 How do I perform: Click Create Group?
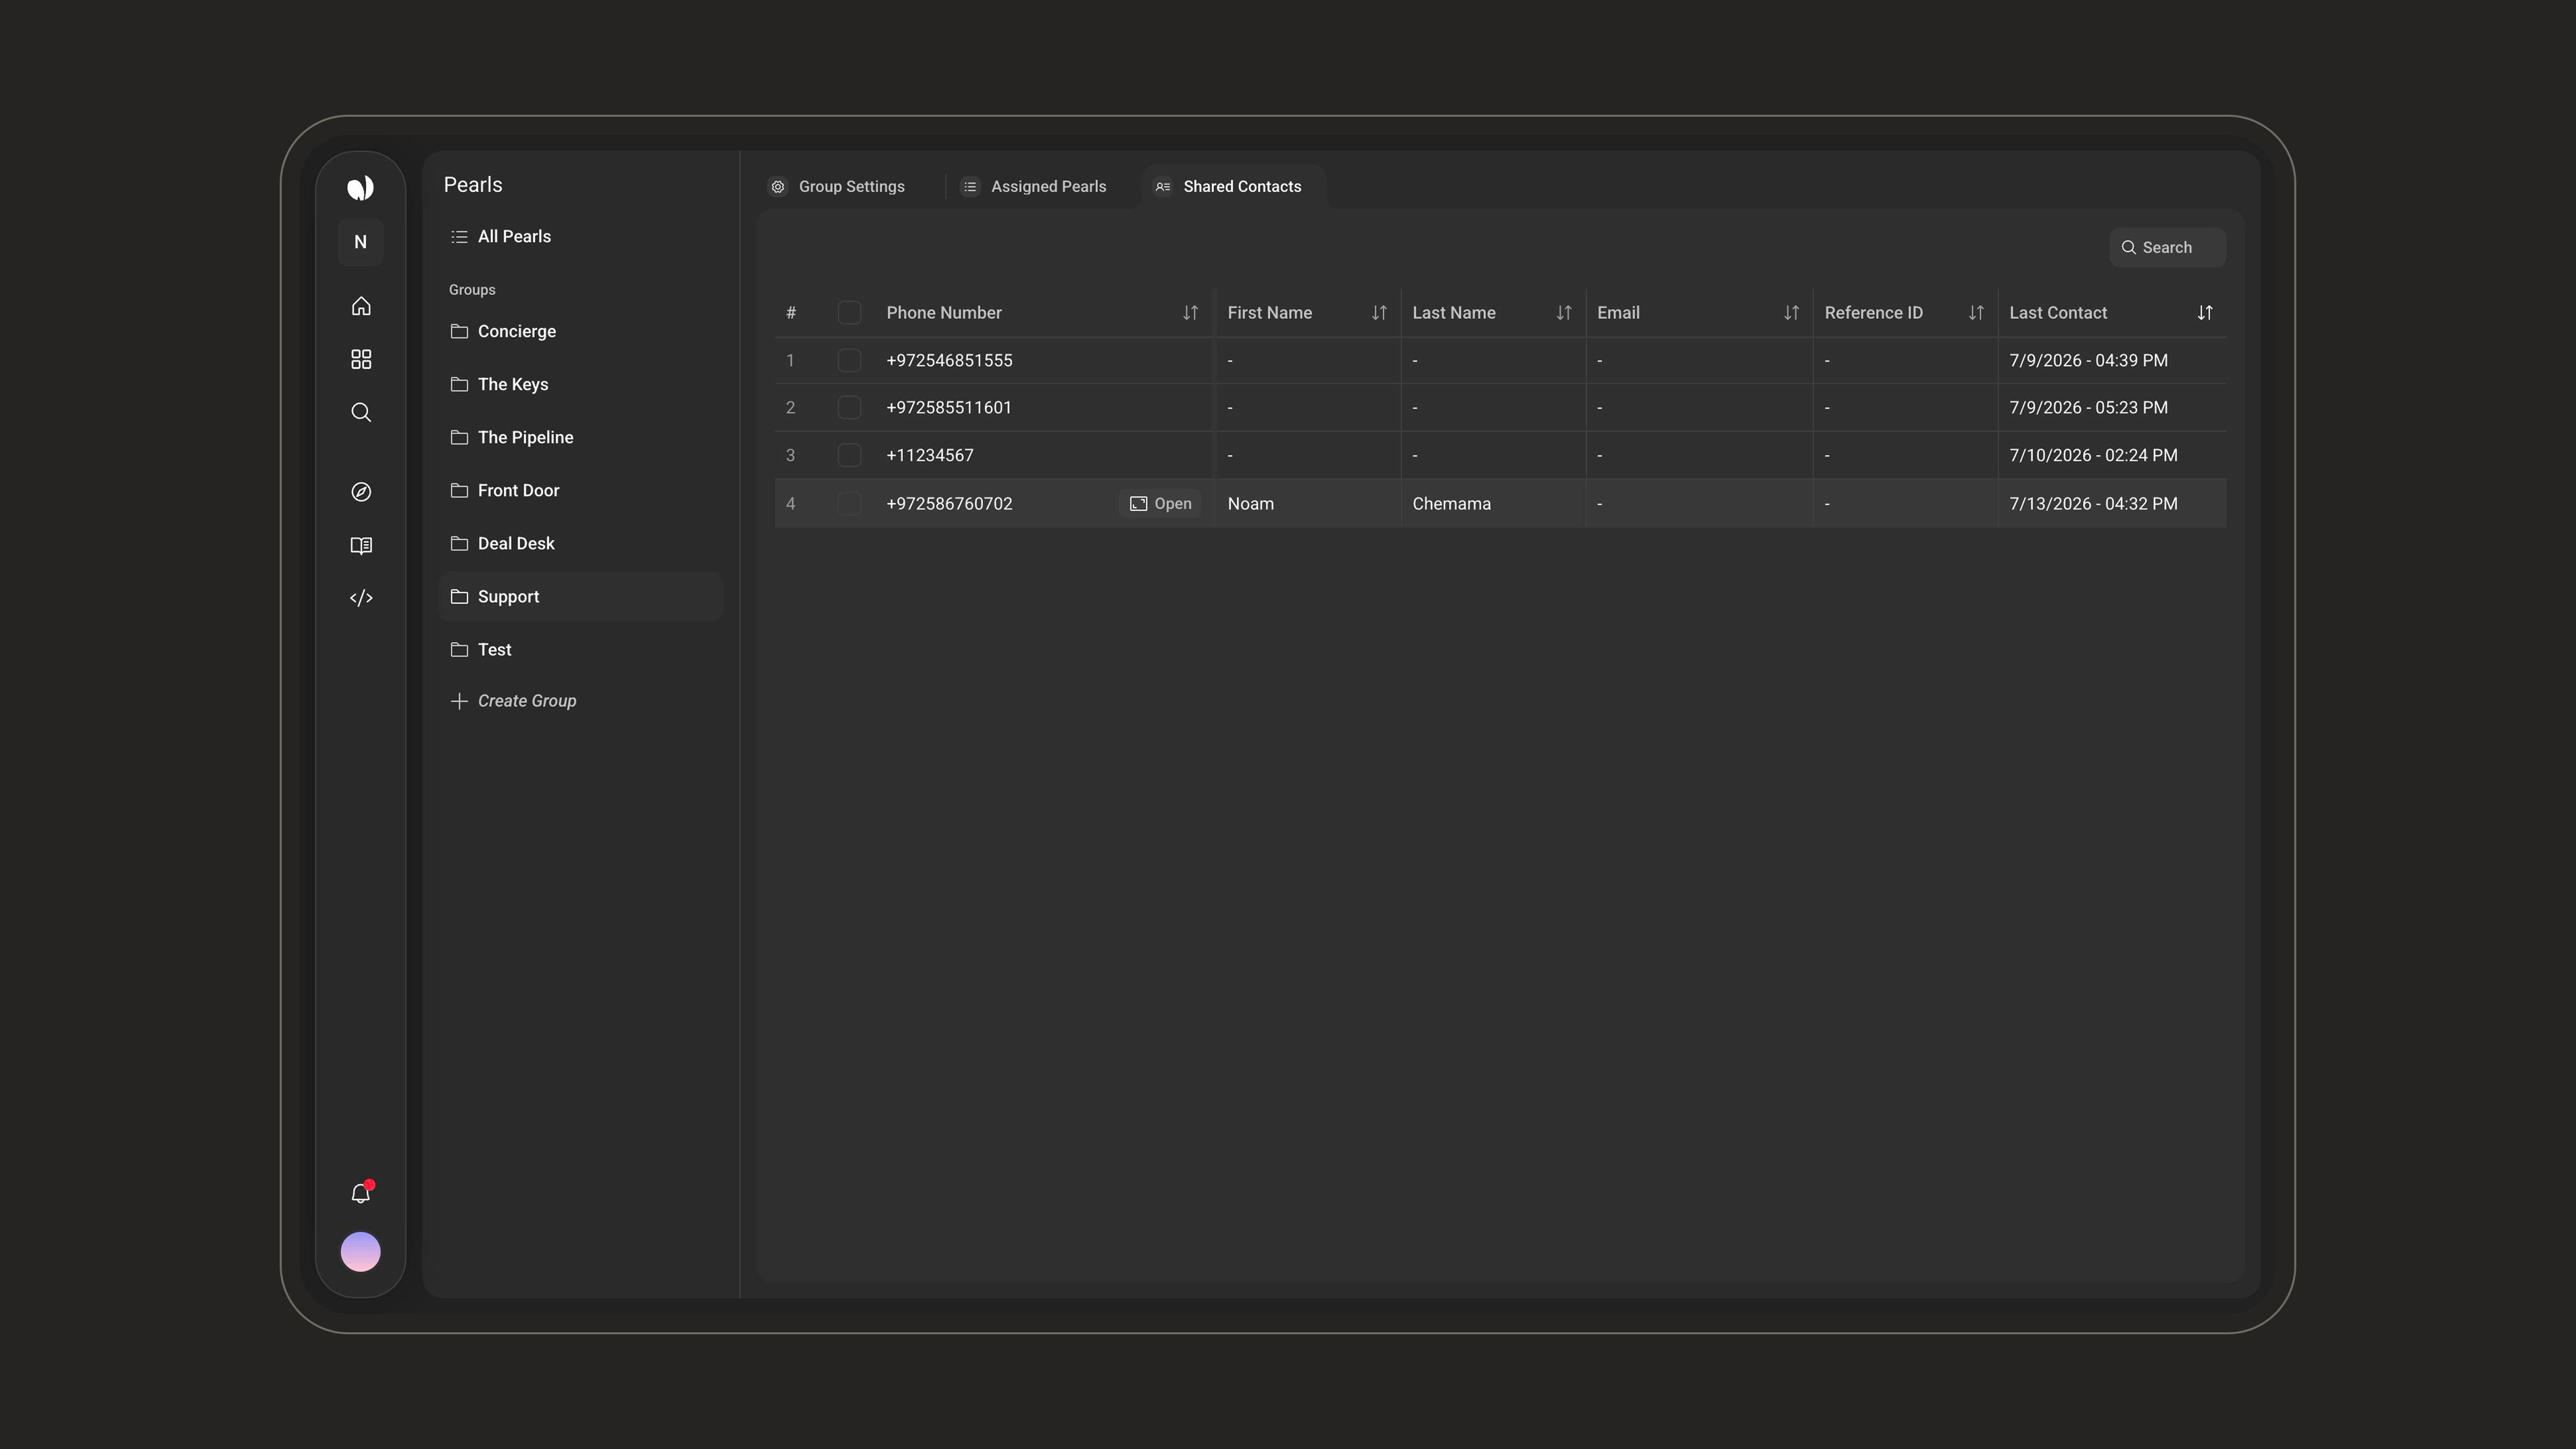click(514, 701)
